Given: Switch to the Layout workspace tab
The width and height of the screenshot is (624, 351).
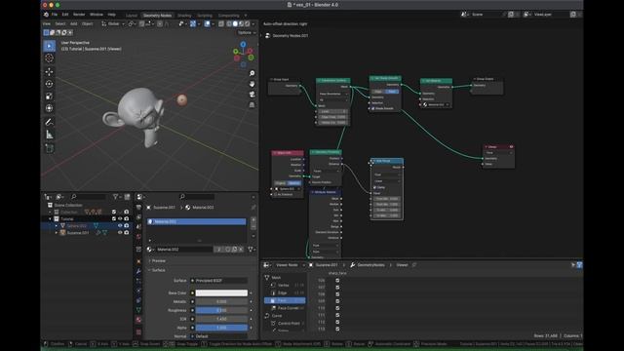Looking at the screenshot, I should pos(132,16).
